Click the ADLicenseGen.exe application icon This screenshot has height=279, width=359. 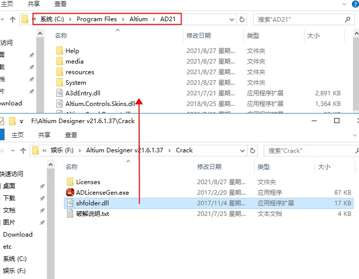71,192
